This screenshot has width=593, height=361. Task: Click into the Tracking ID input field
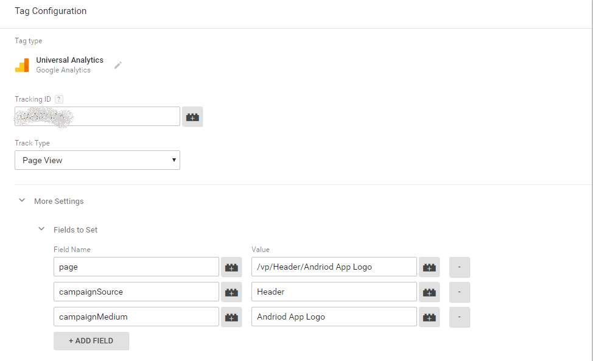click(97, 116)
